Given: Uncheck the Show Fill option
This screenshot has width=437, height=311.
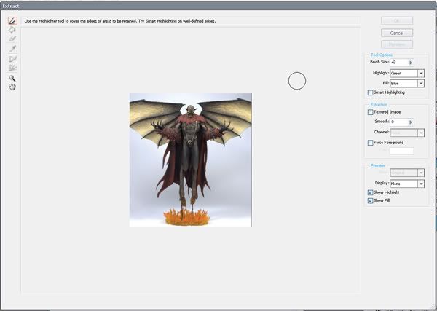Looking at the screenshot, I should point(371,200).
